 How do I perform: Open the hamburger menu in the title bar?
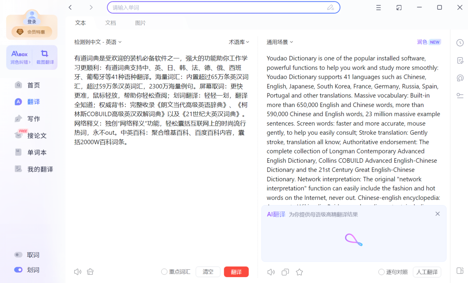pyautogui.click(x=378, y=7)
